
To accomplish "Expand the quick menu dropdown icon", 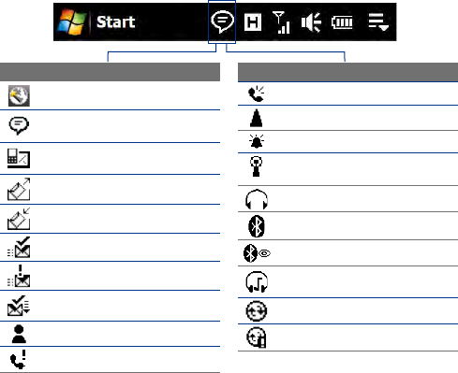I will click(x=378, y=22).
